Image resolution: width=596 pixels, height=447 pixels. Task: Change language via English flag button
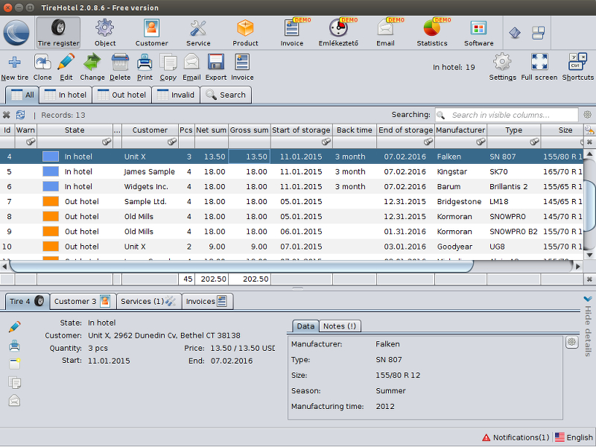coord(574,437)
